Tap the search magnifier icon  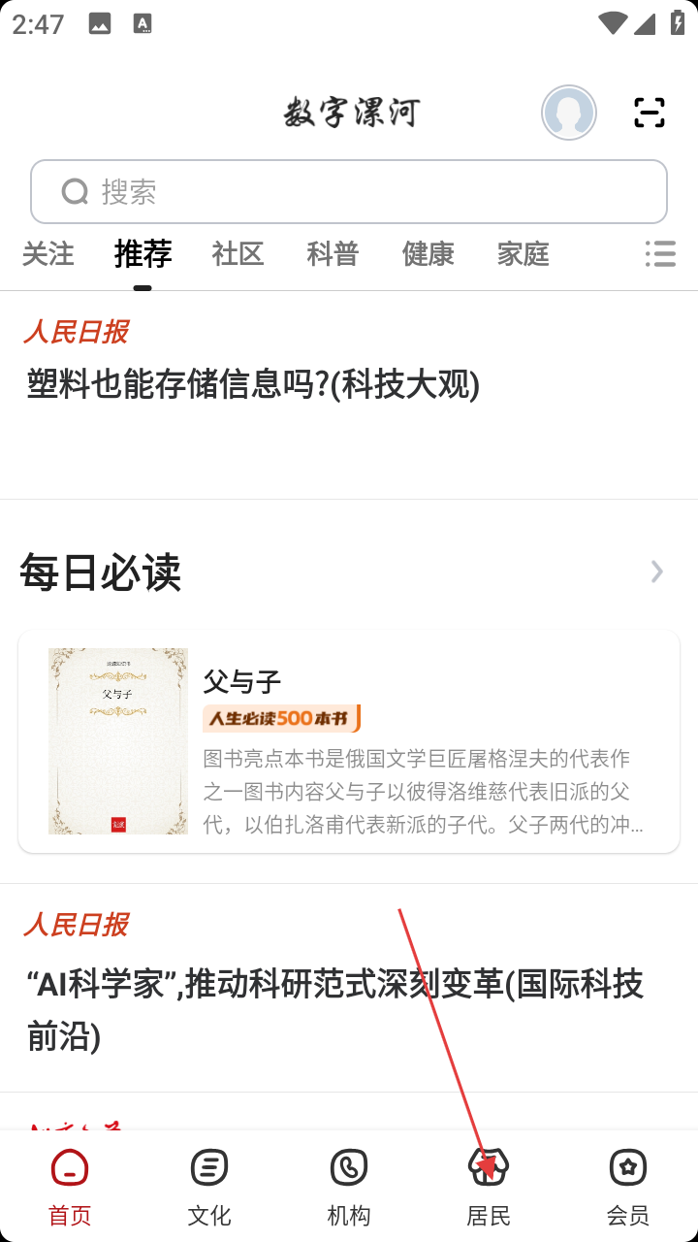(76, 192)
